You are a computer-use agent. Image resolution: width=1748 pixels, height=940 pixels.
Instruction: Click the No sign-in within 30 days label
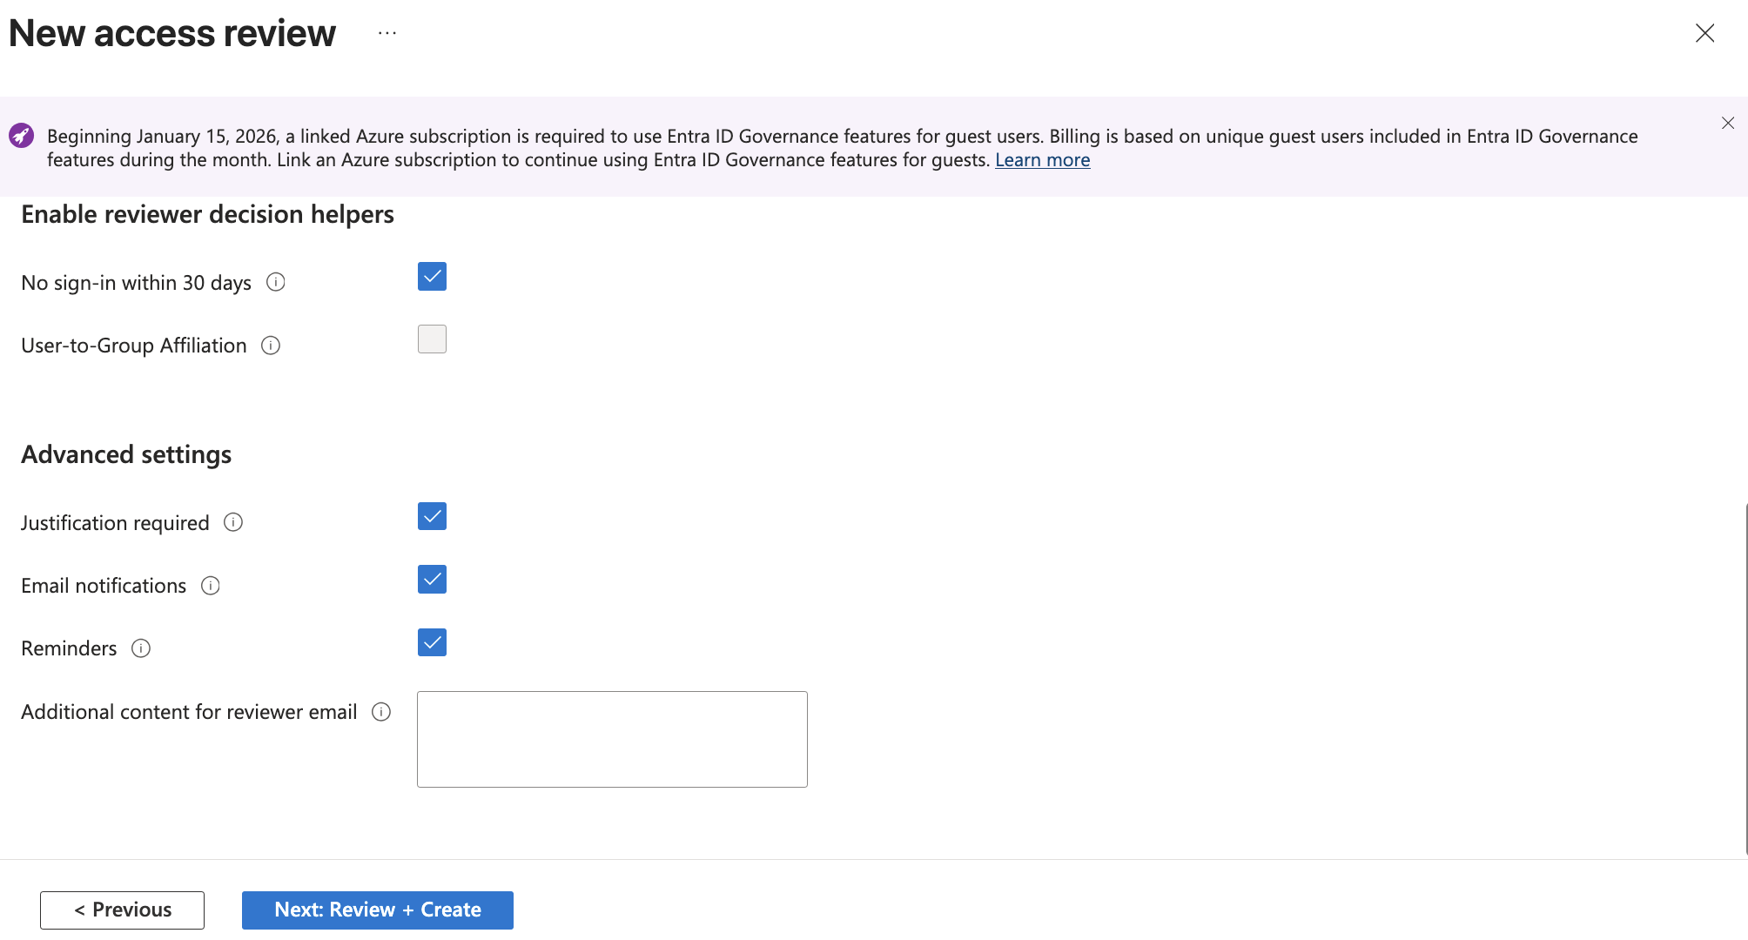pos(136,283)
